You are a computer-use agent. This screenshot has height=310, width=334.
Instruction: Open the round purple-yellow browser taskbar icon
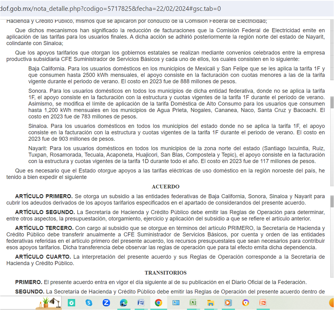coord(245,303)
